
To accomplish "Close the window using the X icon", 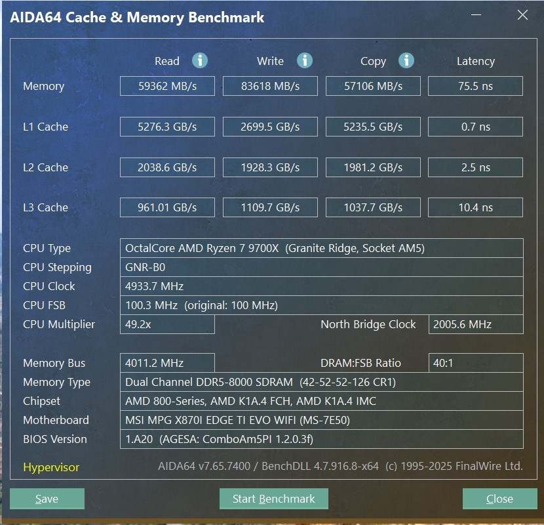I will coord(522,15).
